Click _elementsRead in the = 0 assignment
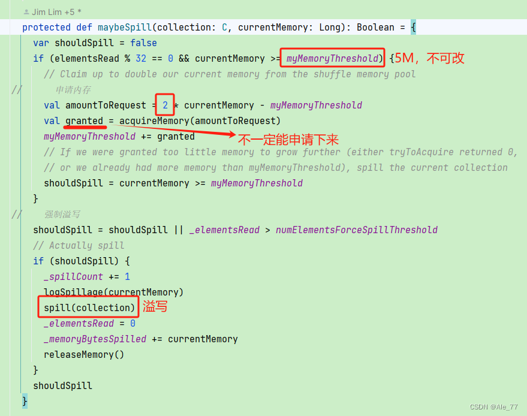Viewport: 527px width, 416px height. [x=79, y=323]
